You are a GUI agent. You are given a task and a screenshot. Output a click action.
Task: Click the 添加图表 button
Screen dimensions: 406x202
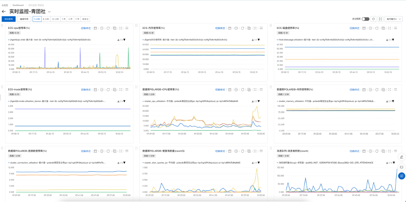click(8, 19)
